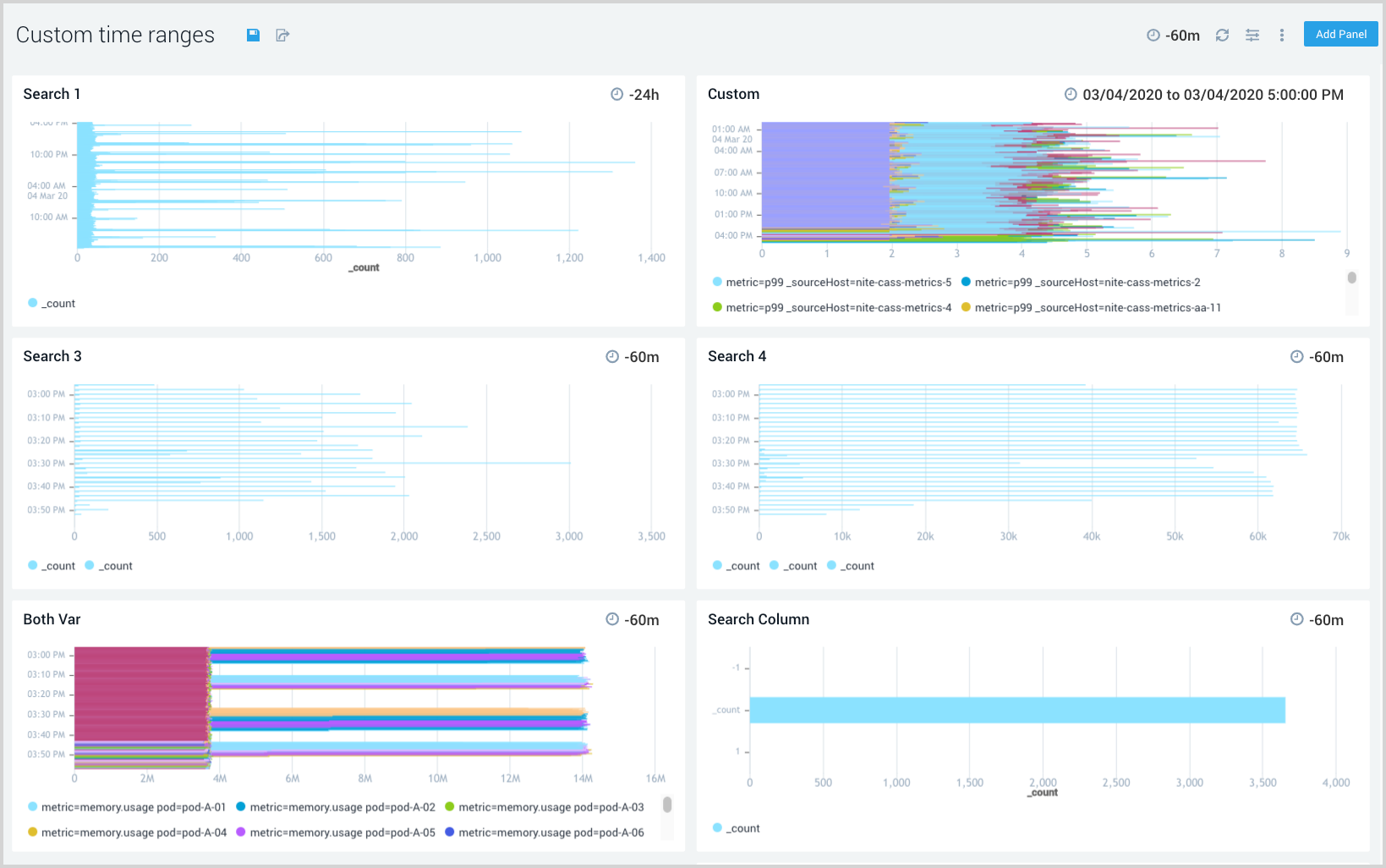Open the dashboard filter settings icon
The image size is (1386, 868).
point(1252,35)
